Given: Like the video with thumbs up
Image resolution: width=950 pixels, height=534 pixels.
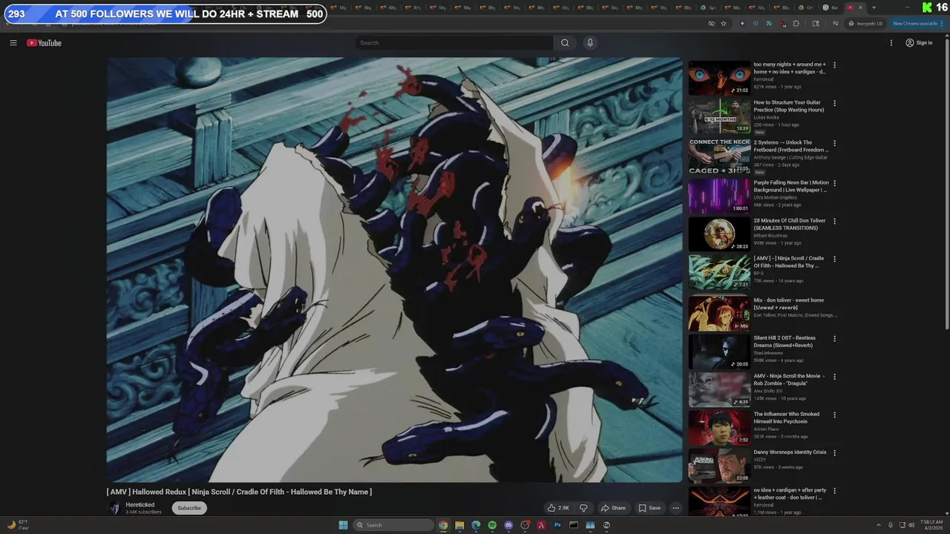Looking at the screenshot, I should (558, 508).
